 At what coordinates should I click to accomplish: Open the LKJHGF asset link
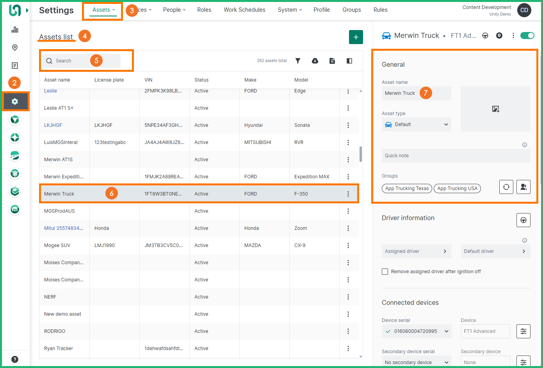[x=53, y=125]
